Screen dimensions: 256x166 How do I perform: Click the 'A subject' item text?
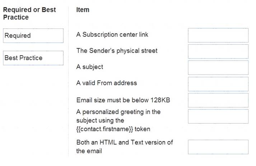pyautogui.click(x=90, y=67)
